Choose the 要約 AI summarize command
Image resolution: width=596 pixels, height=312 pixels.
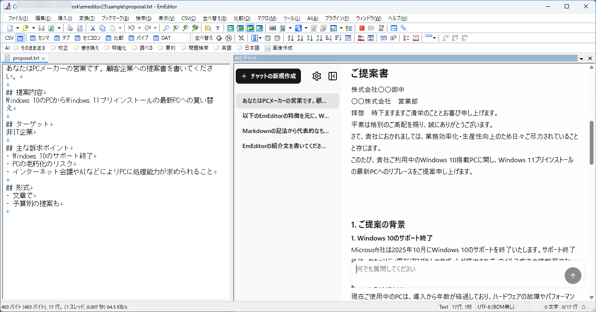point(167,48)
